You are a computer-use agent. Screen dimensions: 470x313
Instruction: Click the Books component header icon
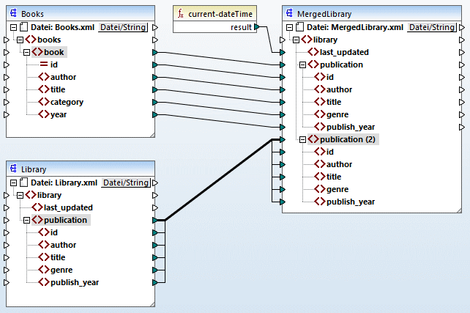point(14,14)
